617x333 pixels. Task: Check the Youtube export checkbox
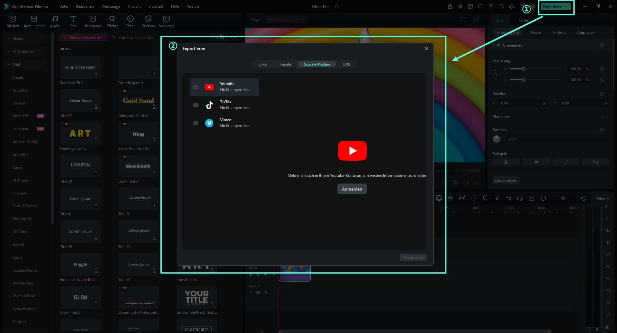[196, 87]
